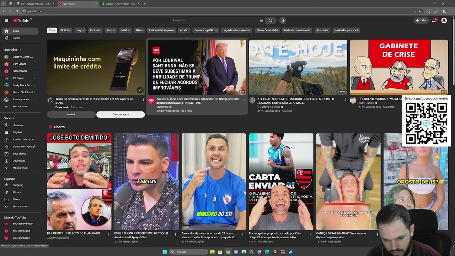Expand the Você section chevron
The width and height of the screenshot is (455, 256).
[x=14, y=118]
